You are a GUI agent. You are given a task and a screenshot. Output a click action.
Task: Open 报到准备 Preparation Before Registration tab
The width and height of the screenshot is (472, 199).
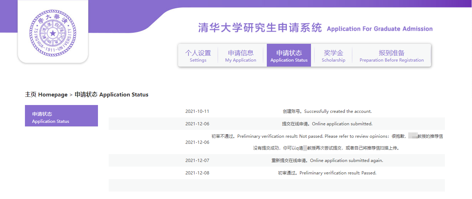pyautogui.click(x=391, y=56)
